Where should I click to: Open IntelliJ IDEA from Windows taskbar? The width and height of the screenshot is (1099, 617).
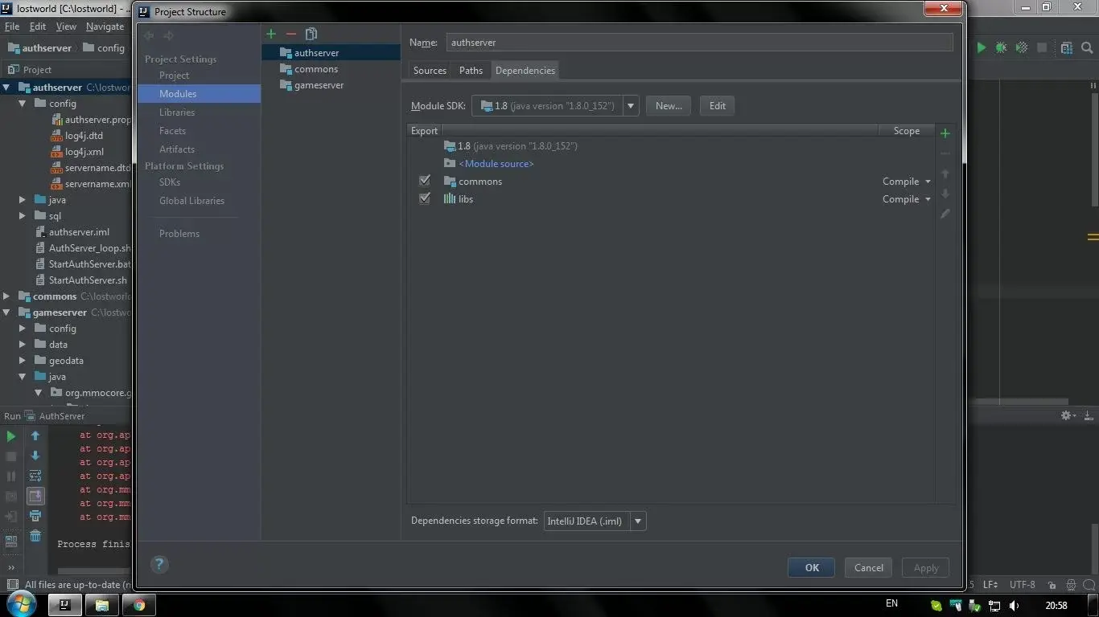65,605
